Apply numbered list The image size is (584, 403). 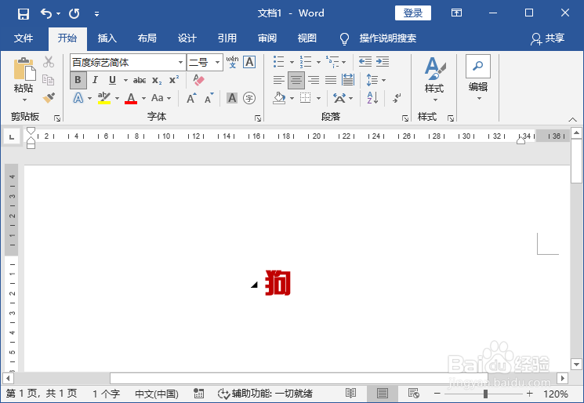point(306,62)
